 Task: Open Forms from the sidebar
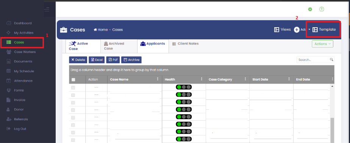point(19,90)
